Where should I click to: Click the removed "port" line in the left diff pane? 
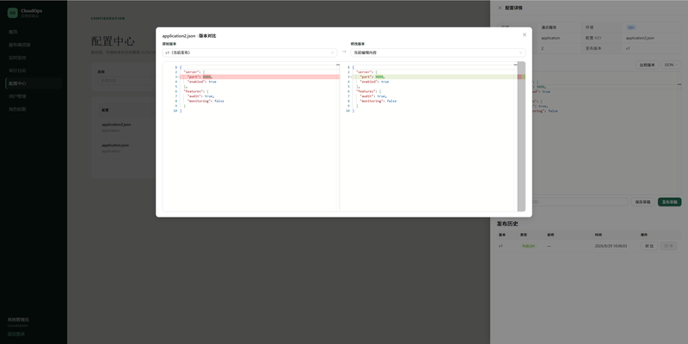(x=260, y=77)
